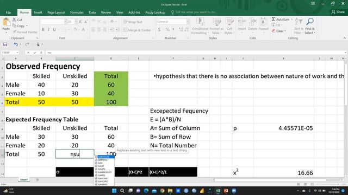Screen dimensions: 348x195
Task: Open the Font Color A
Action: 83,30
